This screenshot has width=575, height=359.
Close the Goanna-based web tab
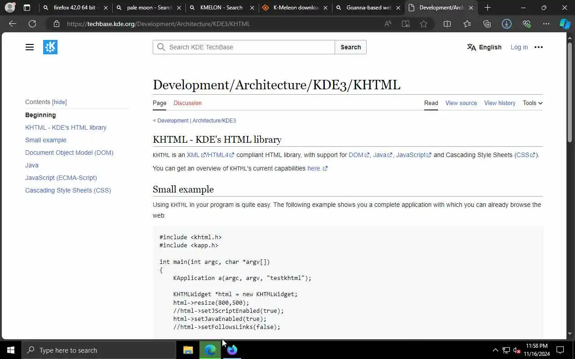398,8
